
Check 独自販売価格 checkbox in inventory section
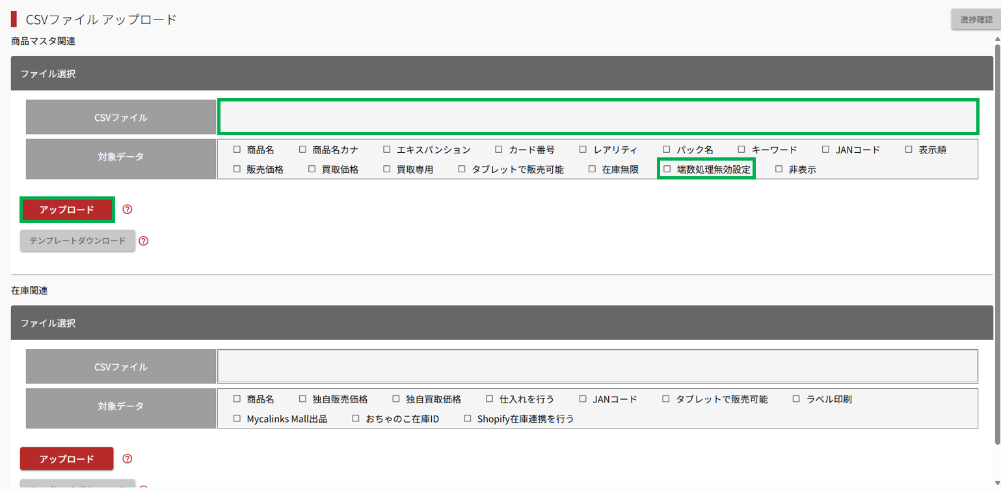click(x=303, y=399)
